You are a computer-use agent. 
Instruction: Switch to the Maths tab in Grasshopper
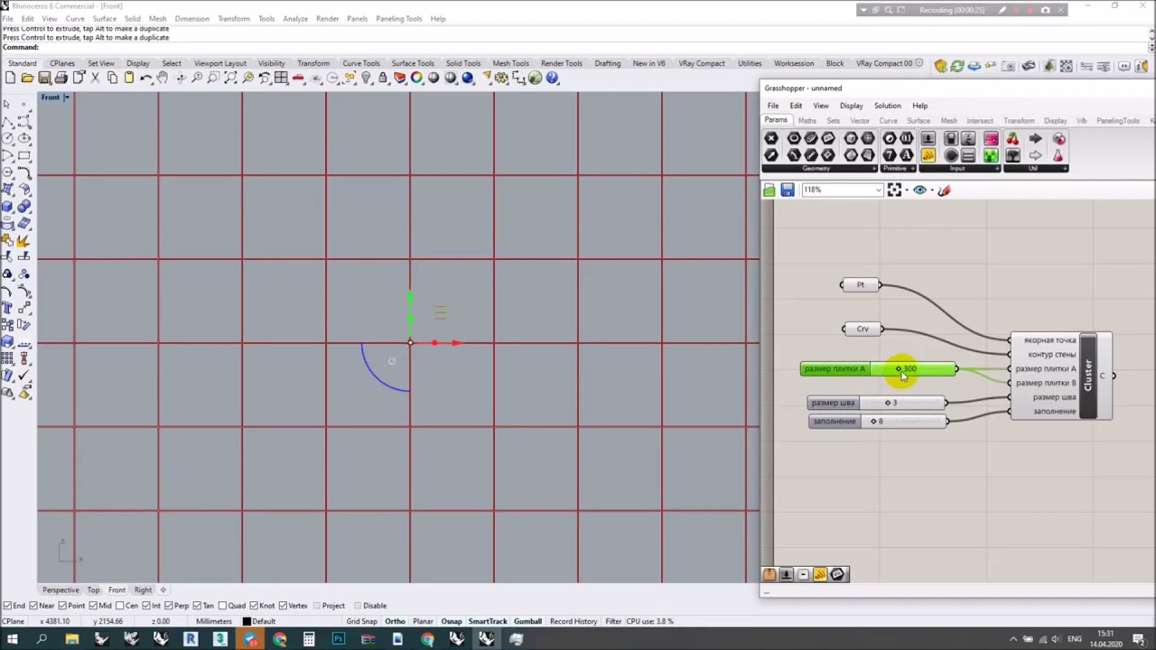(807, 121)
